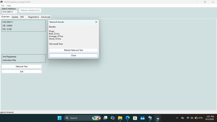Click the Network Test button
The height and width of the screenshot is (122, 217).
pyautogui.click(x=22, y=66)
